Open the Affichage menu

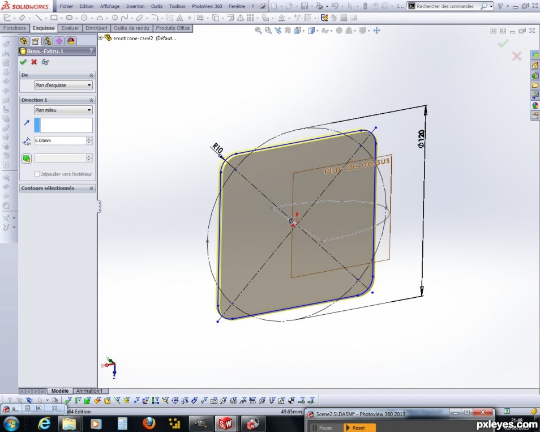coord(109,6)
